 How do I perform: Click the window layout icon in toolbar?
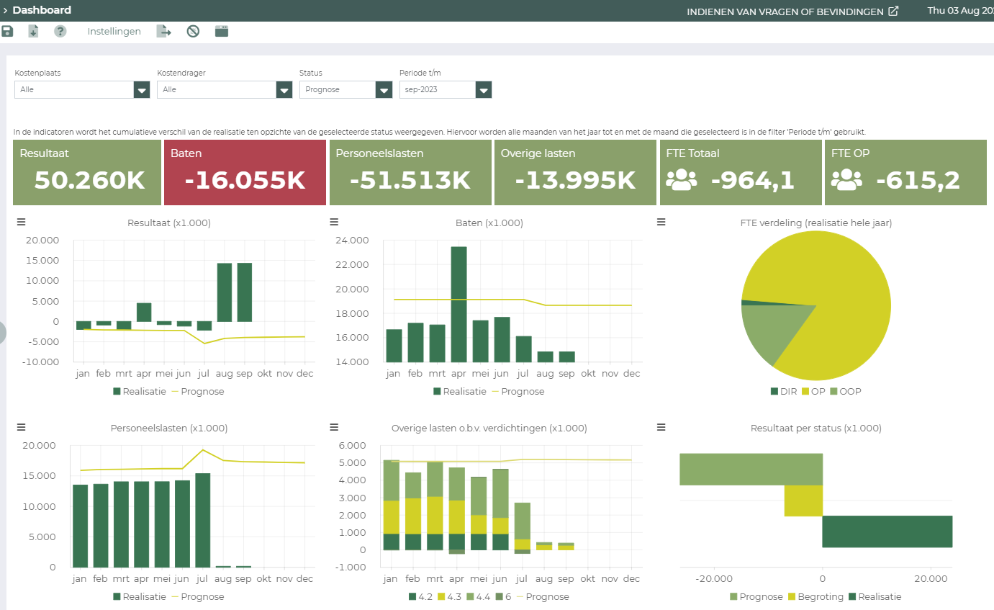tap(222, 31)
